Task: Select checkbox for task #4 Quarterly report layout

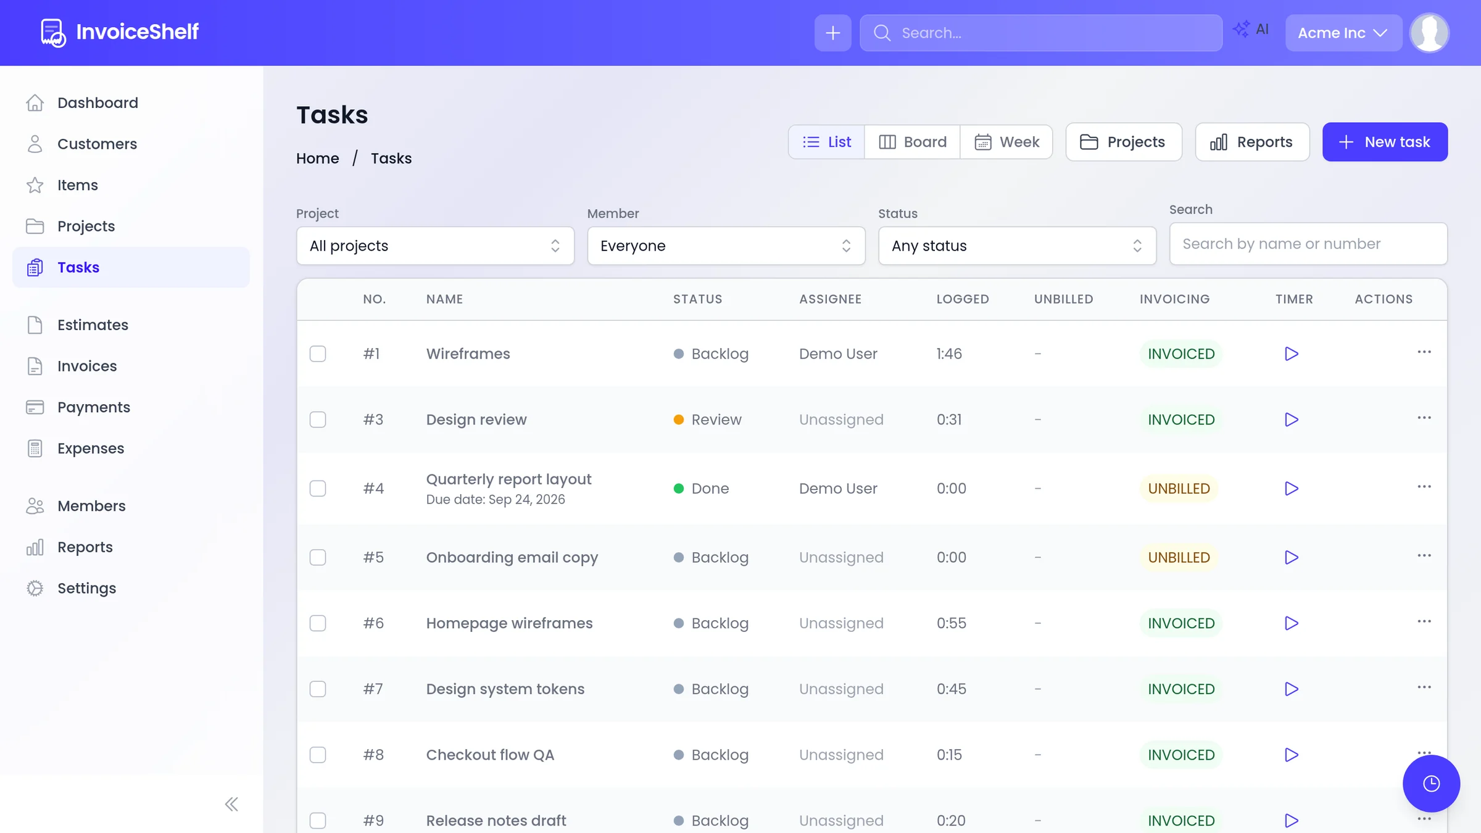Action: coord(318,489)
